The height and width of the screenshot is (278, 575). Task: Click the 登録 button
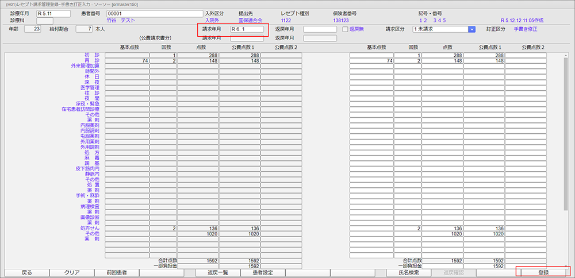(x=543, y=273)
